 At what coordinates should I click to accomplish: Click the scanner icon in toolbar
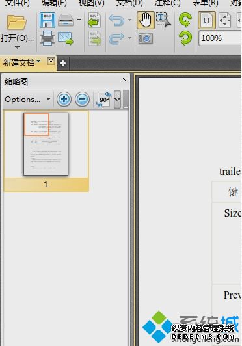[66, 20]
